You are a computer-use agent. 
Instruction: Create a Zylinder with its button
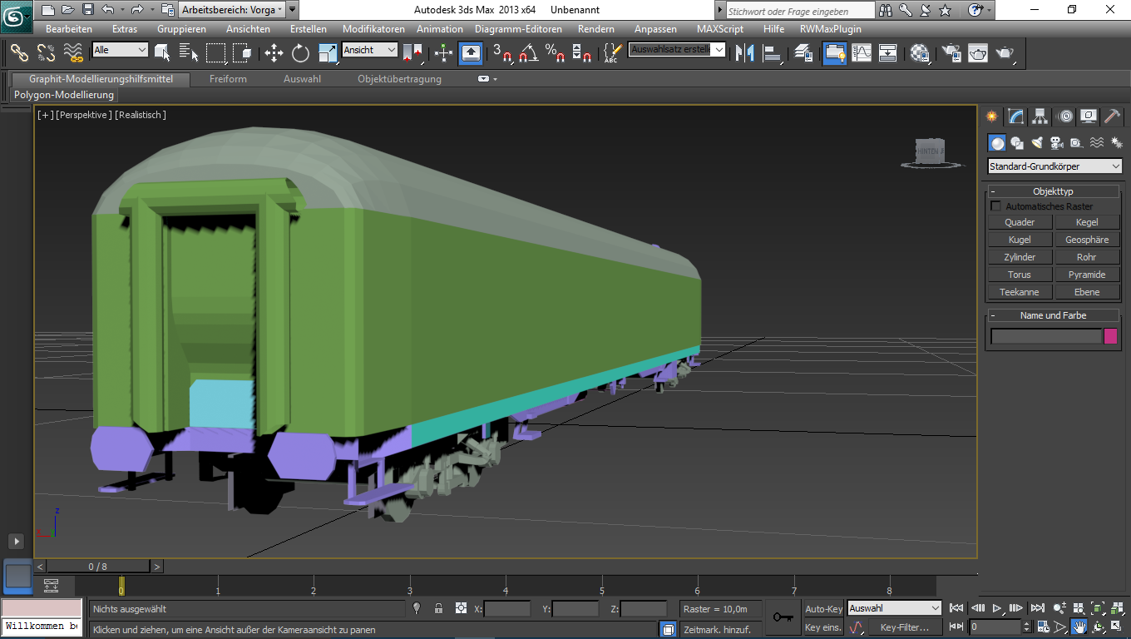click(1020, 257)
